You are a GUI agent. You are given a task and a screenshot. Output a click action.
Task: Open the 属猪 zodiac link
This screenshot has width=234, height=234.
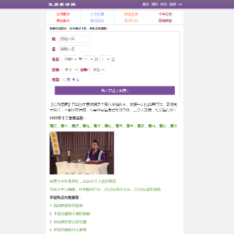pyautogui.click(x=174, y=126)
